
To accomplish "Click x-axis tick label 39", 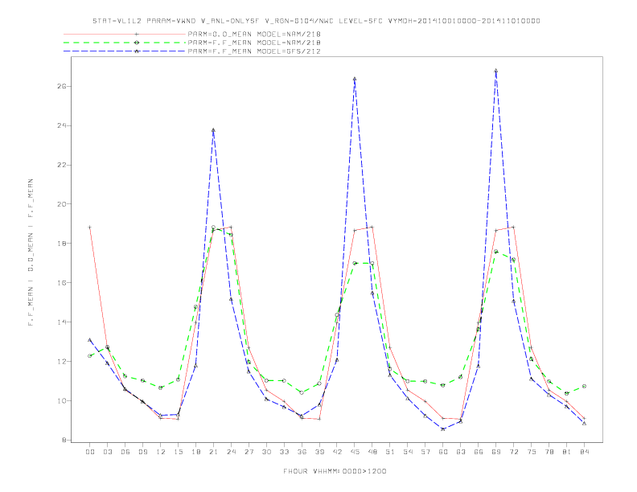I will click(x=319, y=452).
